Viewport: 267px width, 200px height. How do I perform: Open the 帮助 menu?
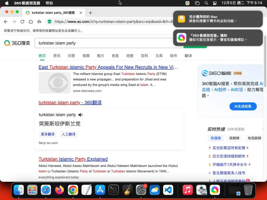pos(49,3)
